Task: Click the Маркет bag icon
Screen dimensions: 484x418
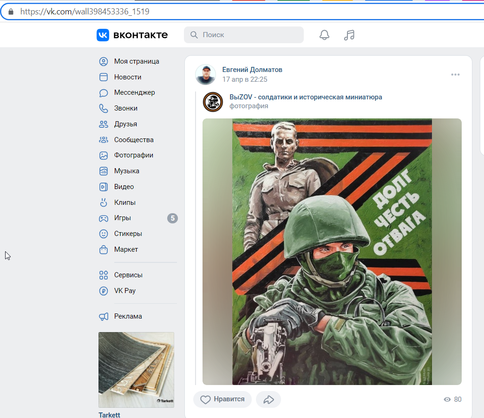Action: (x=104, y=249)
